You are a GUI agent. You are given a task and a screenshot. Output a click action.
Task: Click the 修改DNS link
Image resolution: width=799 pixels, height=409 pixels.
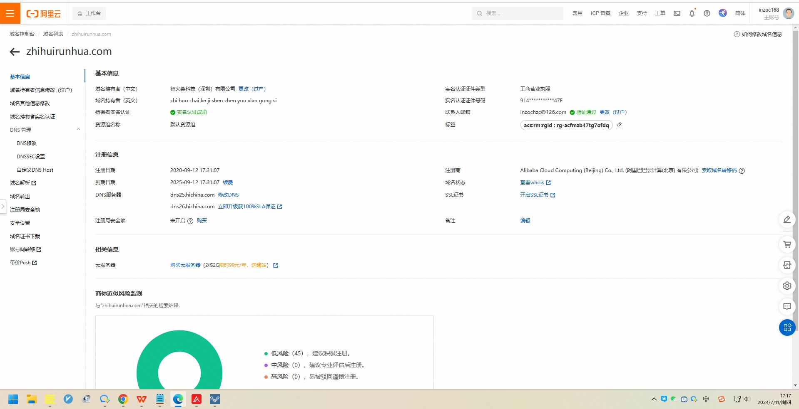(x=228, y=195)
